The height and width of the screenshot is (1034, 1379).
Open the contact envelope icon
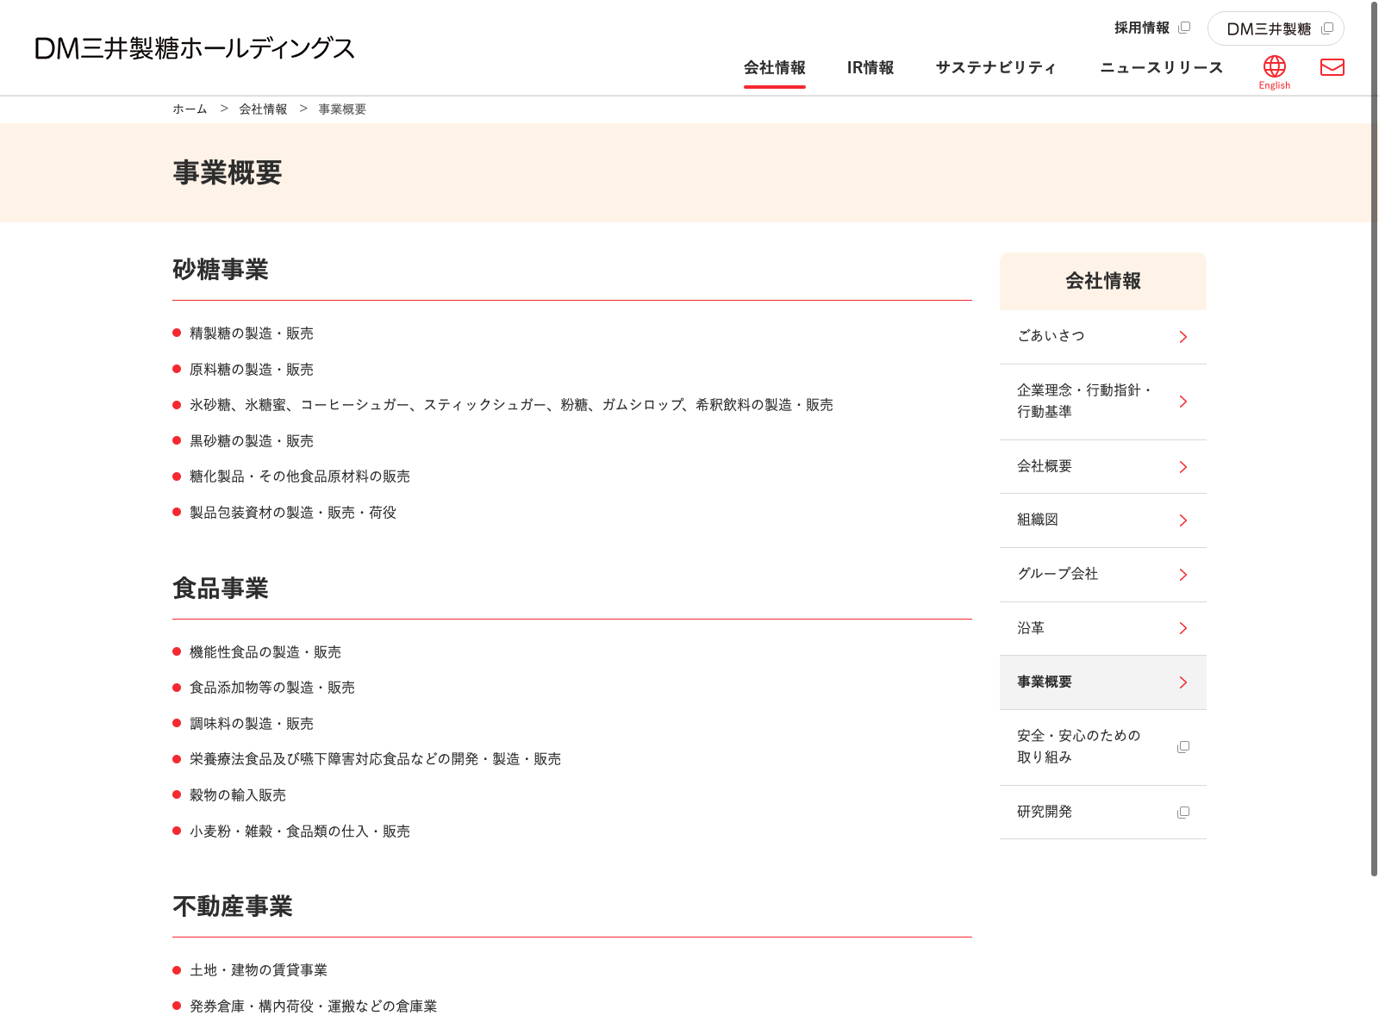1332,67
